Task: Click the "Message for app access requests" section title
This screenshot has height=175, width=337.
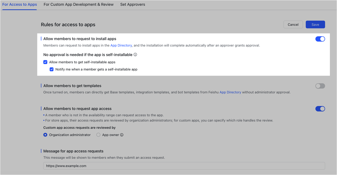Action: [x=73, y=151]
